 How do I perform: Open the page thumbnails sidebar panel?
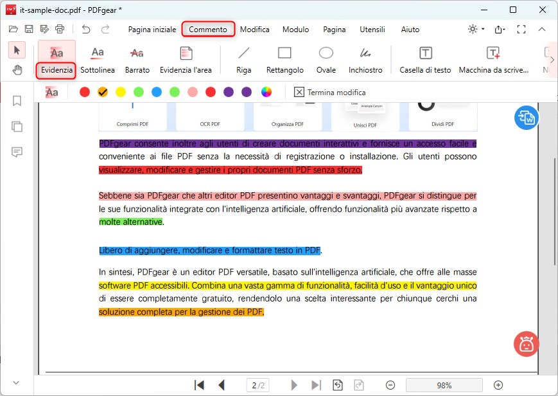click(17, 127)
